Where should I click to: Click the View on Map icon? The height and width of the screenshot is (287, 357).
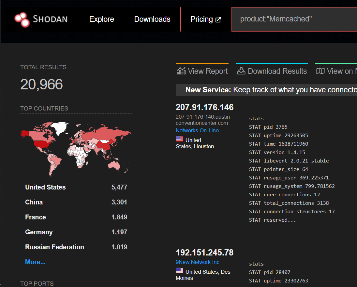pos(320,71)
